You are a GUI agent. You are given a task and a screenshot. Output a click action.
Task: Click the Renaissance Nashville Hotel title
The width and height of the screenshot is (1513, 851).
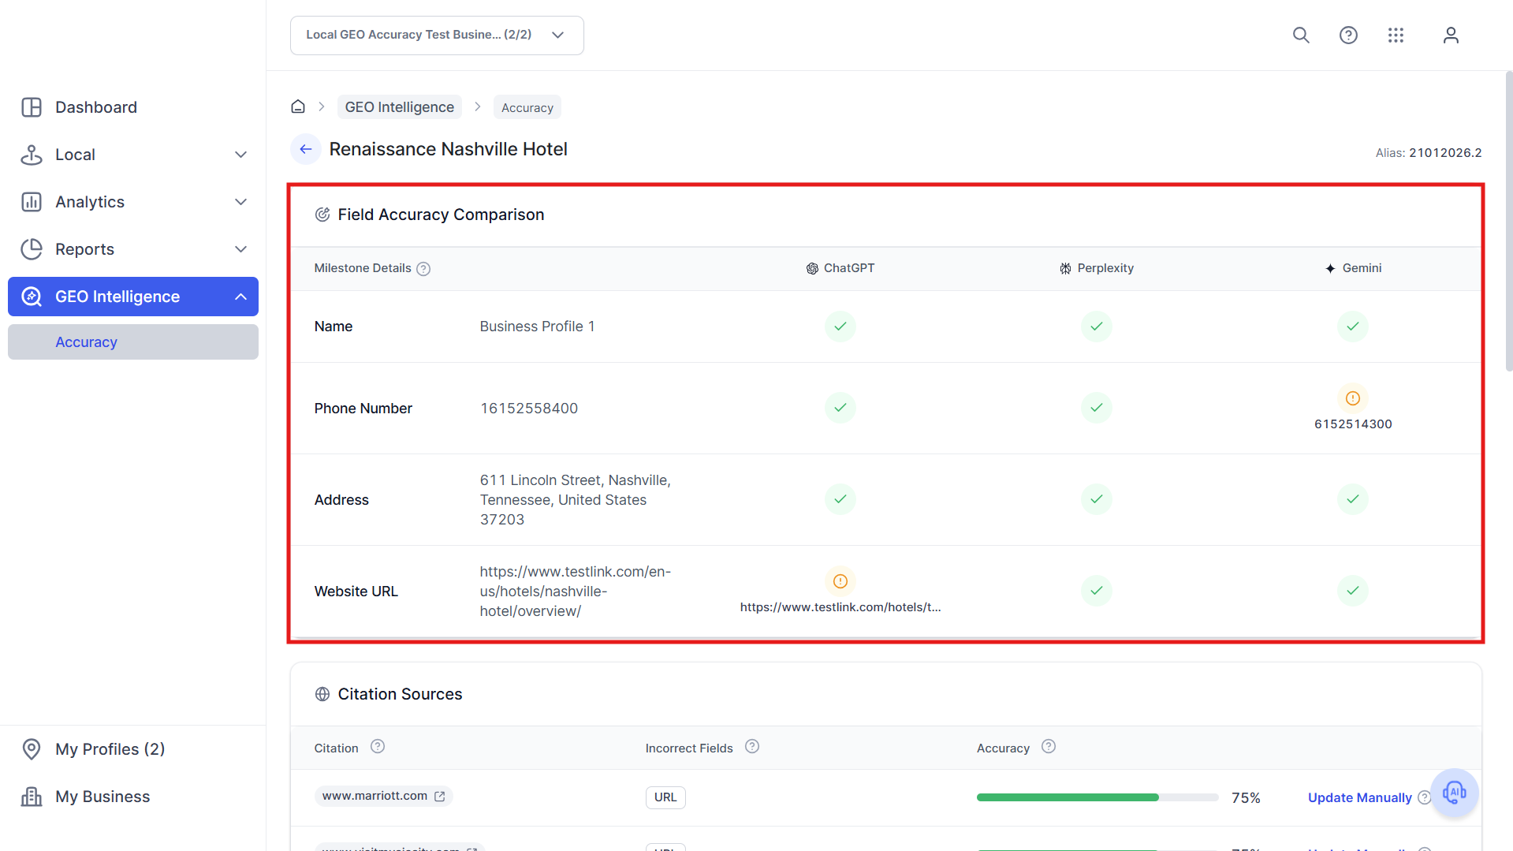pyautogui.click(x=449, y=149)
